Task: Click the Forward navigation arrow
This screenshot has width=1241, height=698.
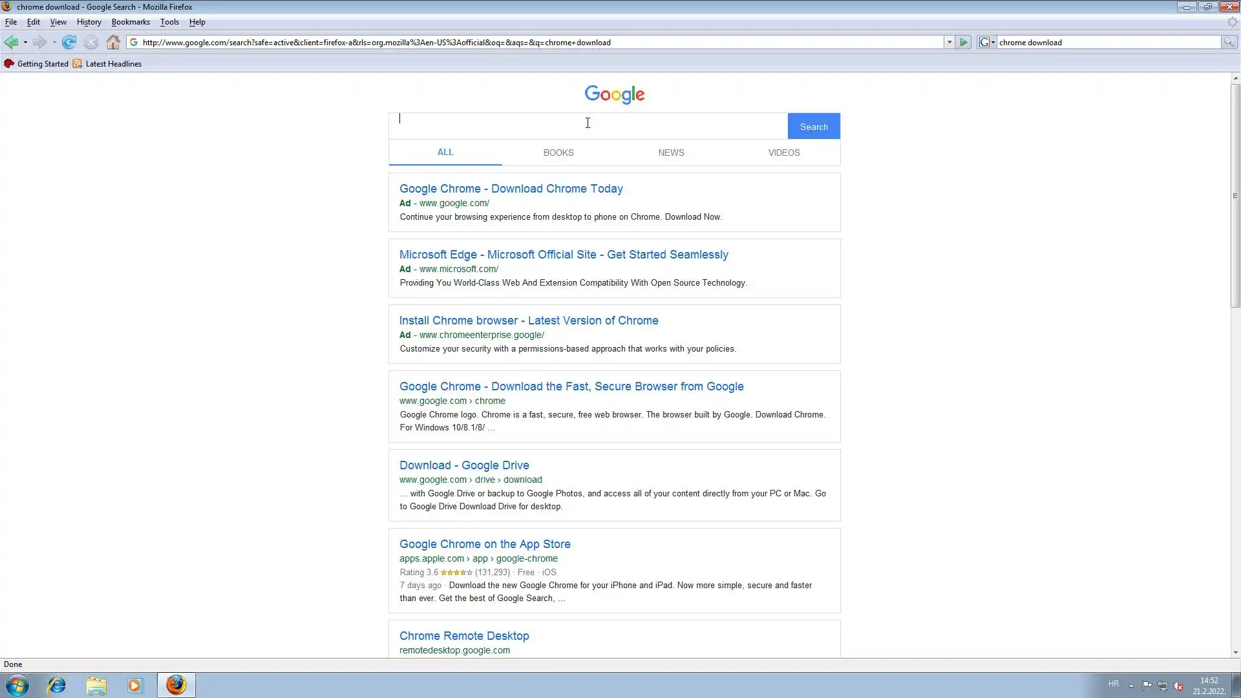Action: [x=39, y=43]
